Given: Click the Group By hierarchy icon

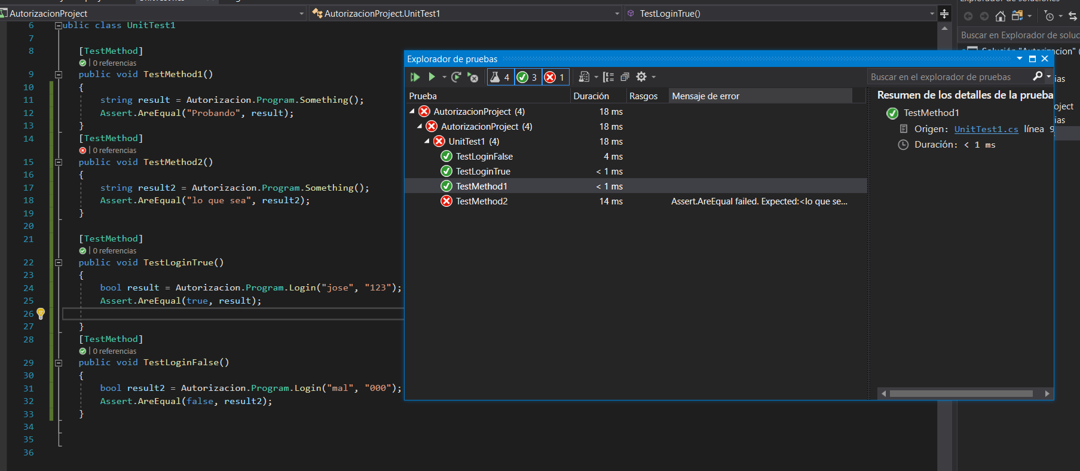Looking at the screenshot, I should pyautogui.click(x=608, y=77).
